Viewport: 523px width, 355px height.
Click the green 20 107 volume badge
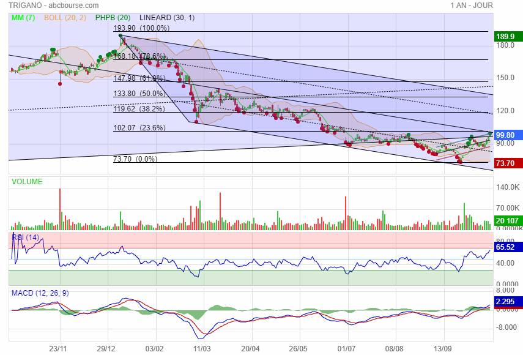point(508,220)
